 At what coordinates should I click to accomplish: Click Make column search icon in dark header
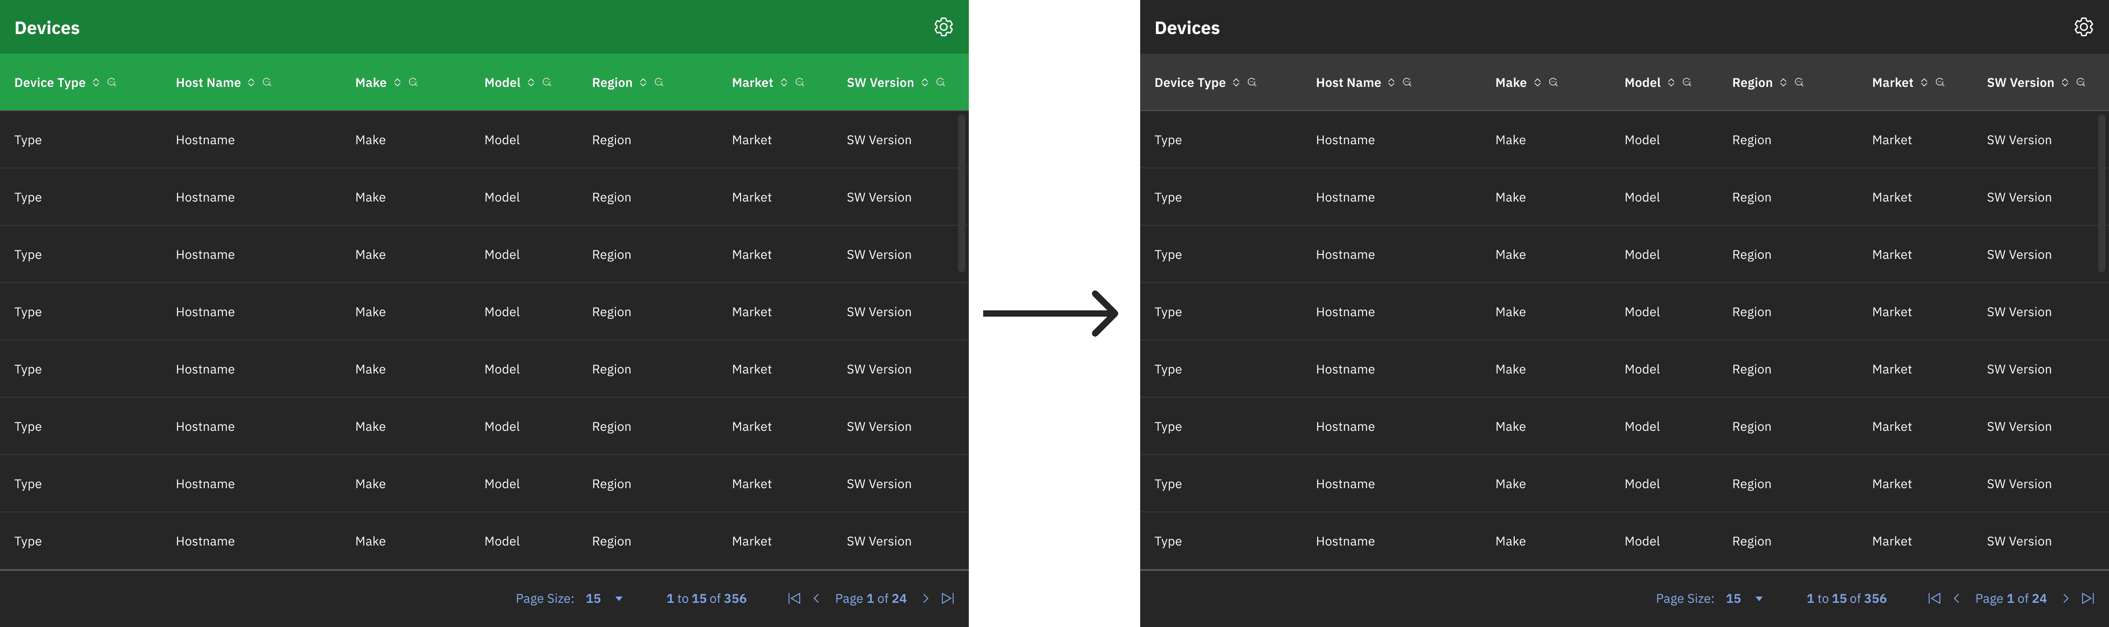click(1553, 82)
